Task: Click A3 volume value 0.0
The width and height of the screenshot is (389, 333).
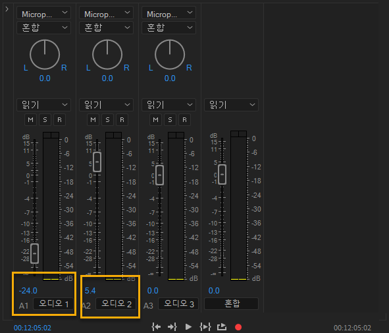Action: coord(153,291)
